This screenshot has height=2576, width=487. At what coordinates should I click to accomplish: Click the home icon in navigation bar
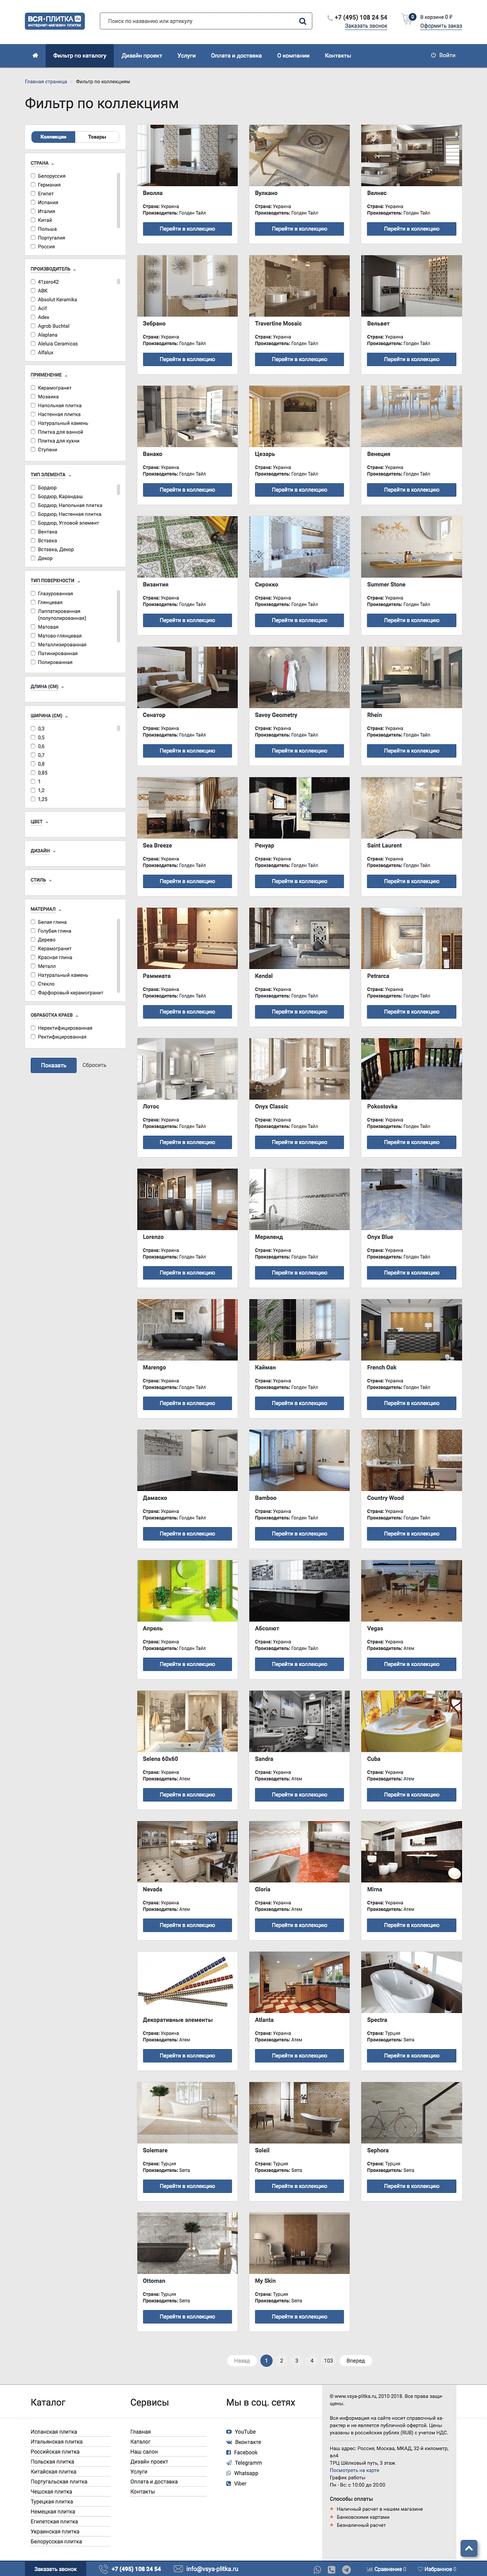click(x=35, y=56)
